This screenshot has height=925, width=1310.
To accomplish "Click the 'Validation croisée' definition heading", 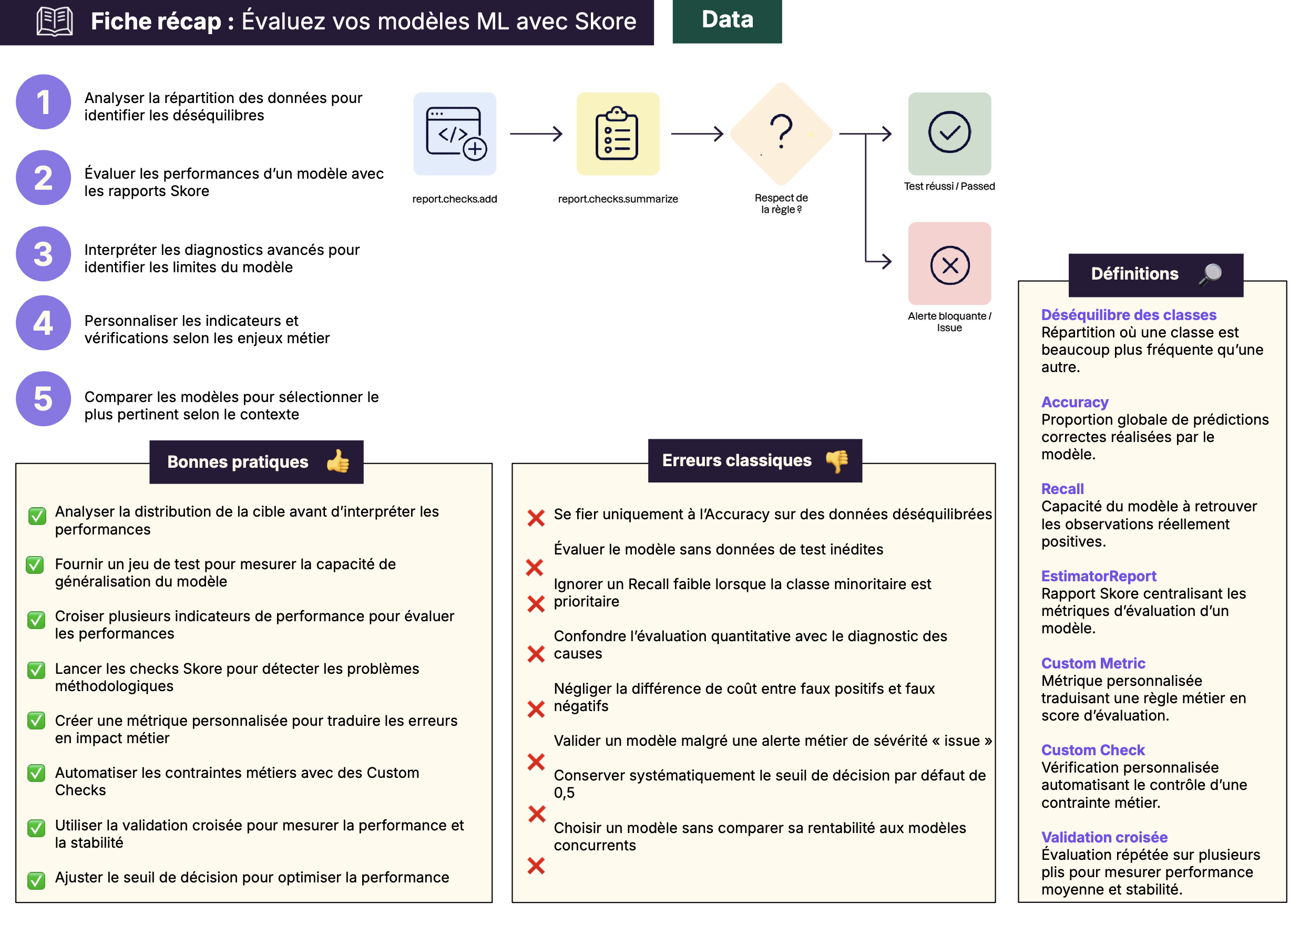I will point(1104,837).
